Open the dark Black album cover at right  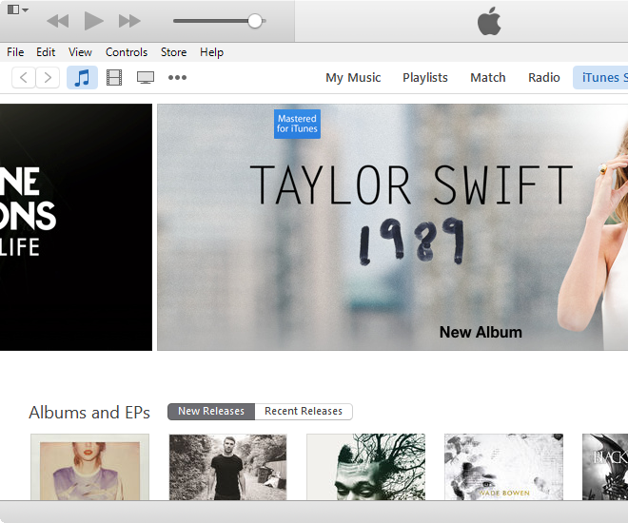point(605,467)
